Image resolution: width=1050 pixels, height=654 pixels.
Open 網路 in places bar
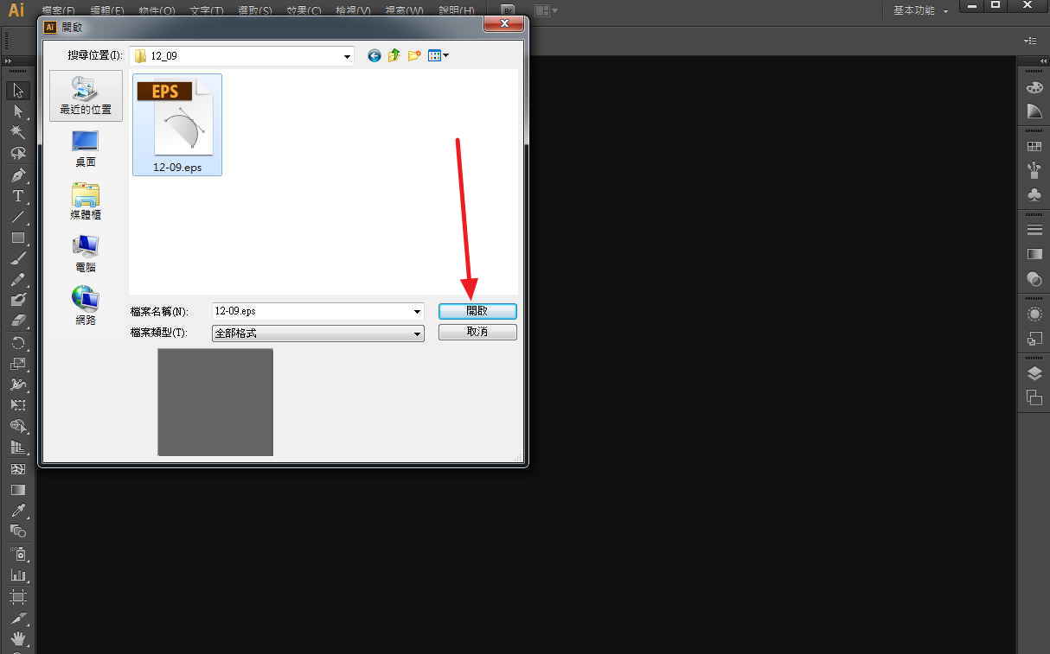[x=86, y=307]
